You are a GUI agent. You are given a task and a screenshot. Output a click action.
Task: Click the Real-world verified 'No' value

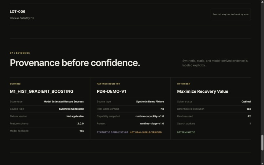tap(162, 109)
